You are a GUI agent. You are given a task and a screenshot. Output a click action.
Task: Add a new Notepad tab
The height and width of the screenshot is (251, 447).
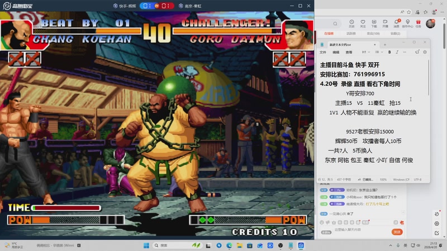pos(384,45)
